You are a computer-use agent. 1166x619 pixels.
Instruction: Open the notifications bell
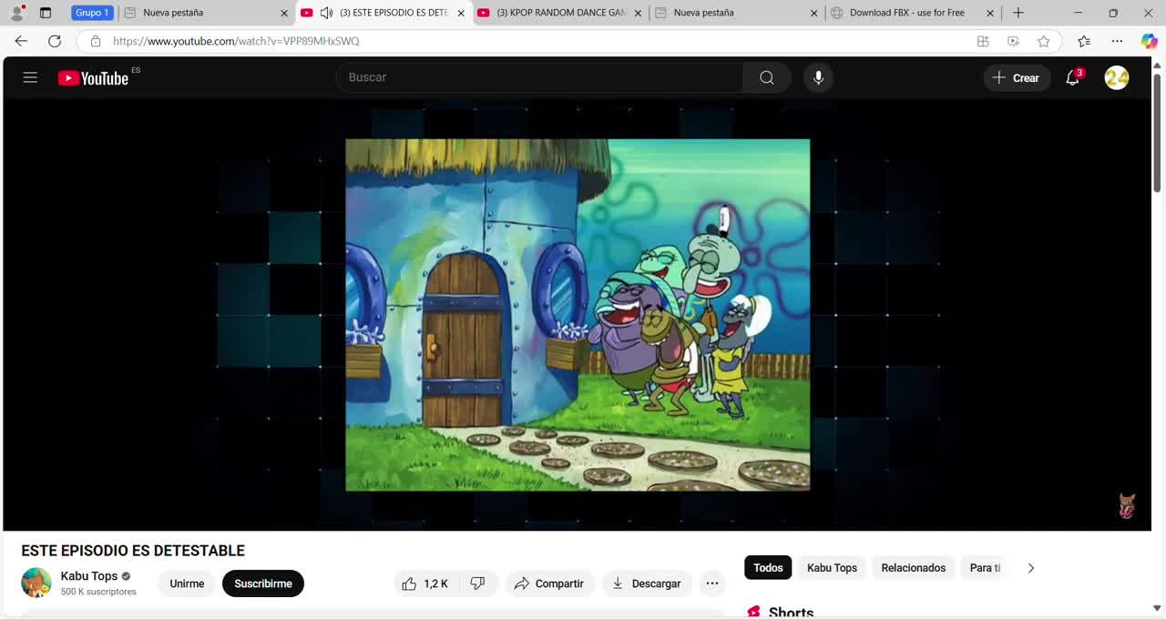[1073, 78]
